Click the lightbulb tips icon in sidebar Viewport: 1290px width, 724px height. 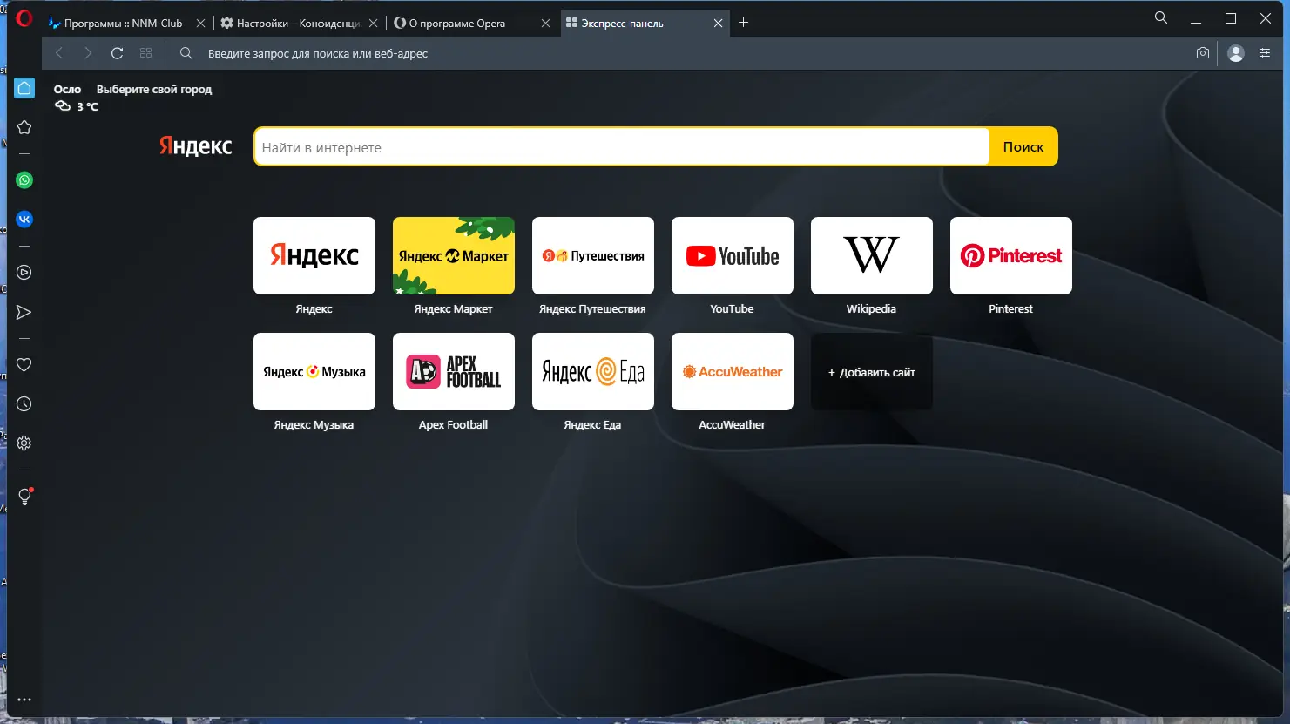pyautogui.click(x=24, y=497)
